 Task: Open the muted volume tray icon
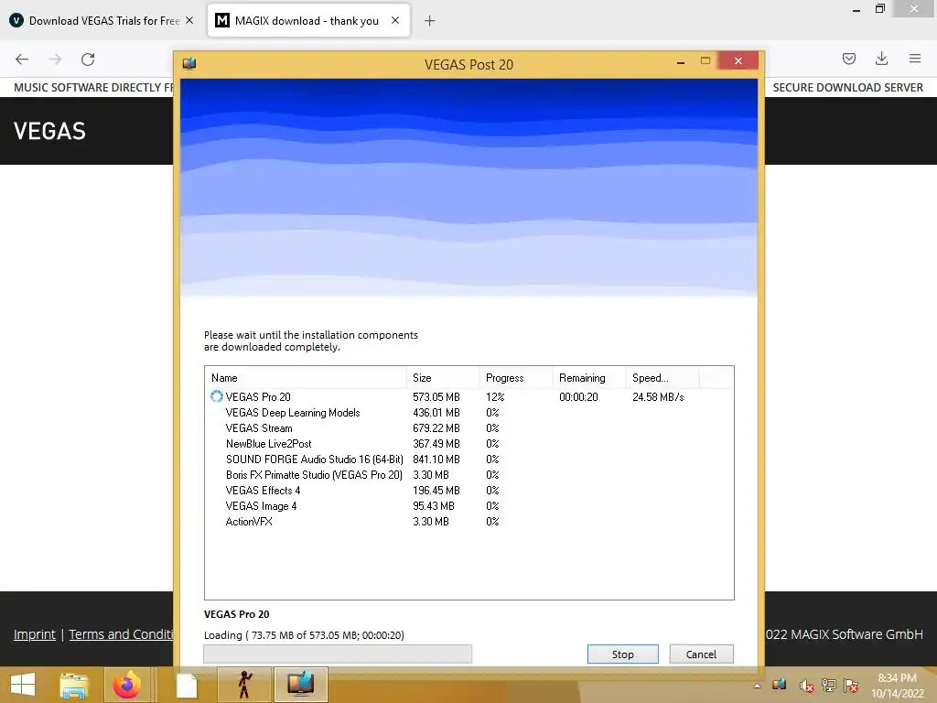pyautogui.click(x=806, y=686)
